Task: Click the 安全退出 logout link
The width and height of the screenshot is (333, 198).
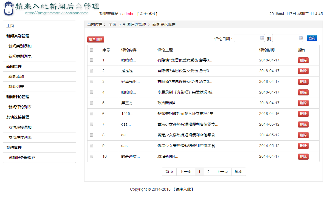Action: point(147,14)
